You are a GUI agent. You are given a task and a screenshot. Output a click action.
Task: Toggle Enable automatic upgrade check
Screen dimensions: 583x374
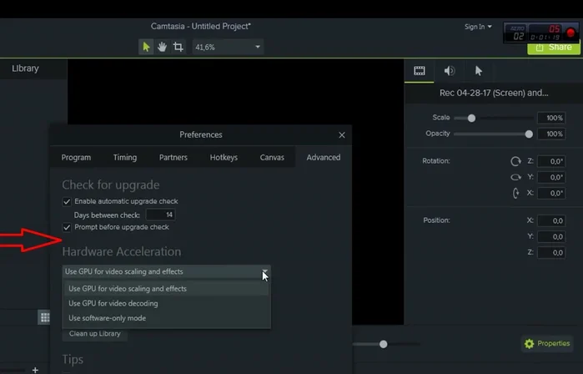(67, 201)
